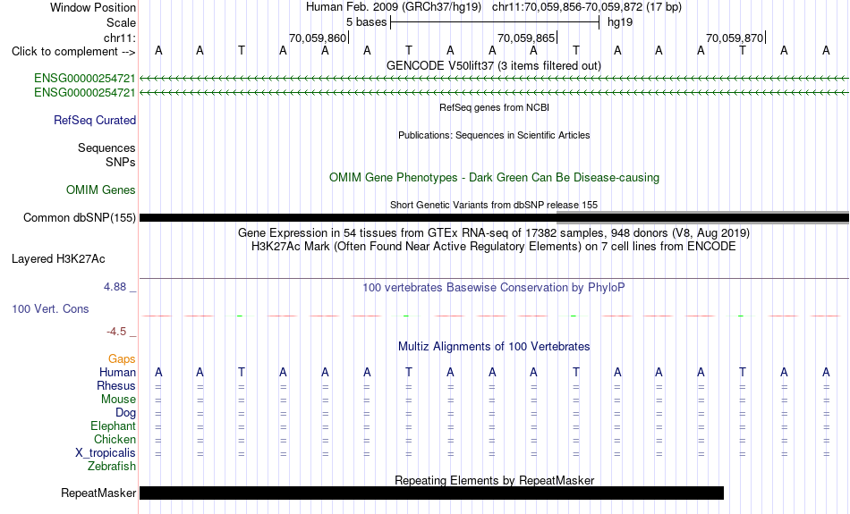Click the GENCODE V50lift37 track title

[494, 65]
